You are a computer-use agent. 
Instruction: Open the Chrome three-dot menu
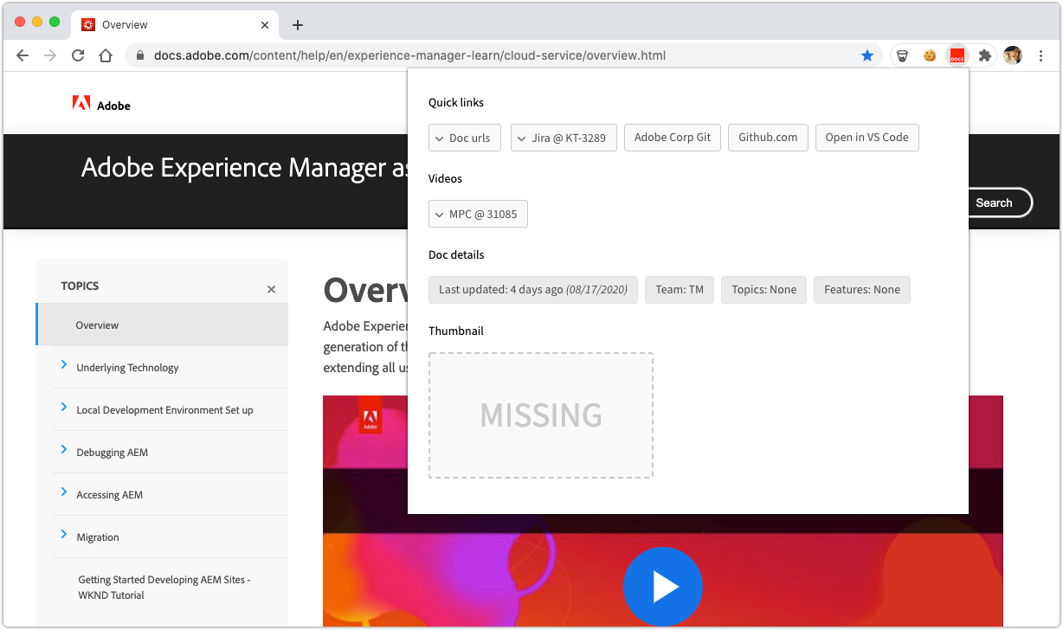(x=1040, y=55)
